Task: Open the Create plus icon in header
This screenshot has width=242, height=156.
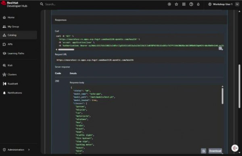Action: 169,4
